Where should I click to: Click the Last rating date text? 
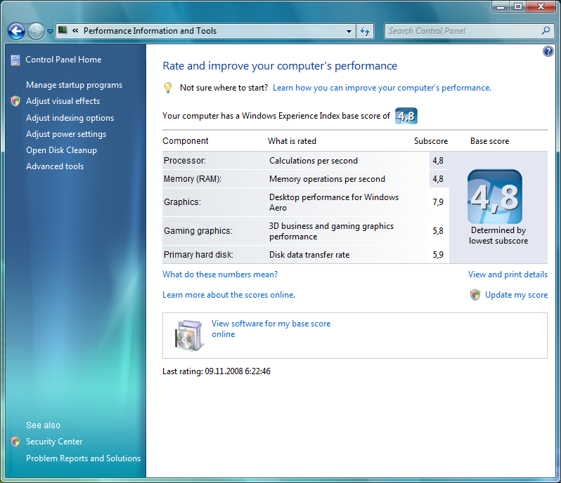pos(216,371)
